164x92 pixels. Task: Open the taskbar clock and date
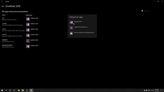click(x=157, y=90)
